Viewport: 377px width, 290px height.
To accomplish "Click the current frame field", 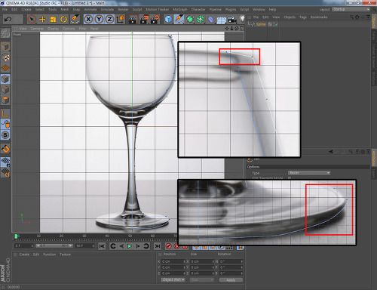I will click(23, 245).
